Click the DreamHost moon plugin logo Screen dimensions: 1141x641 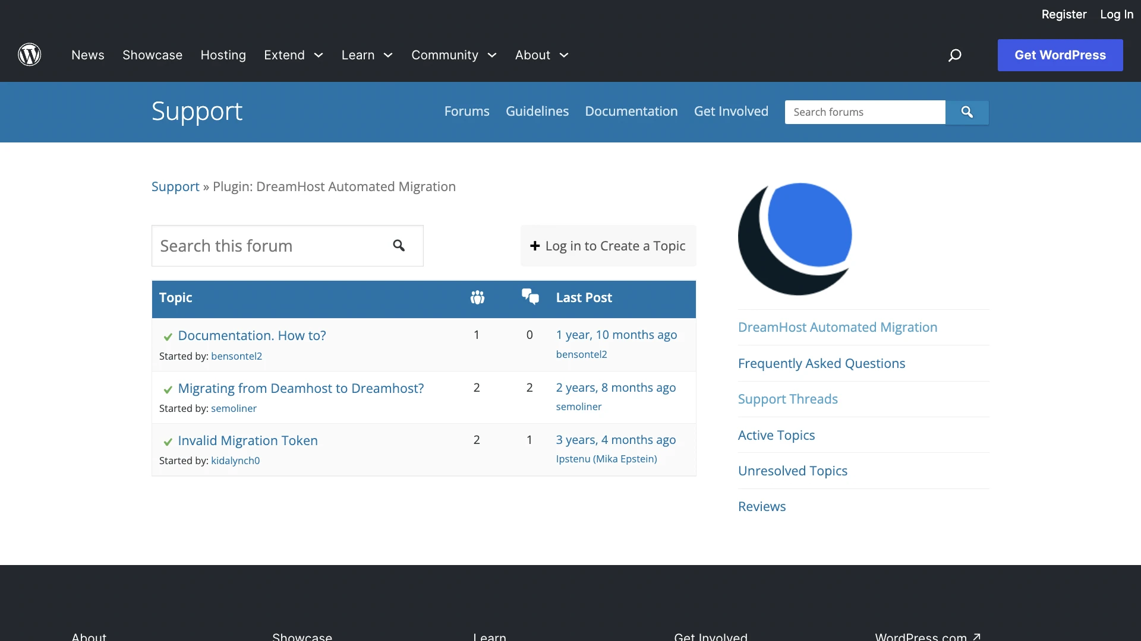pos(795,239)
